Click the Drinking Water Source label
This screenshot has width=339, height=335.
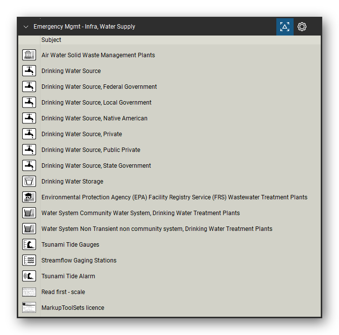tap(71, 71)
